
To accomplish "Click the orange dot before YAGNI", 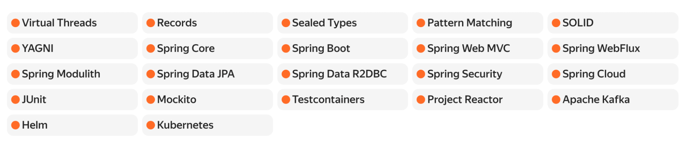I will tap(15, 48).
